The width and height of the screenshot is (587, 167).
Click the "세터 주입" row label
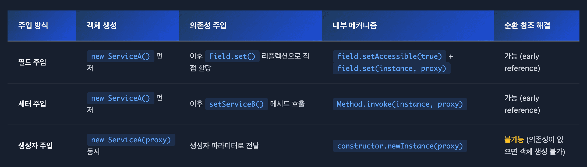32,104
